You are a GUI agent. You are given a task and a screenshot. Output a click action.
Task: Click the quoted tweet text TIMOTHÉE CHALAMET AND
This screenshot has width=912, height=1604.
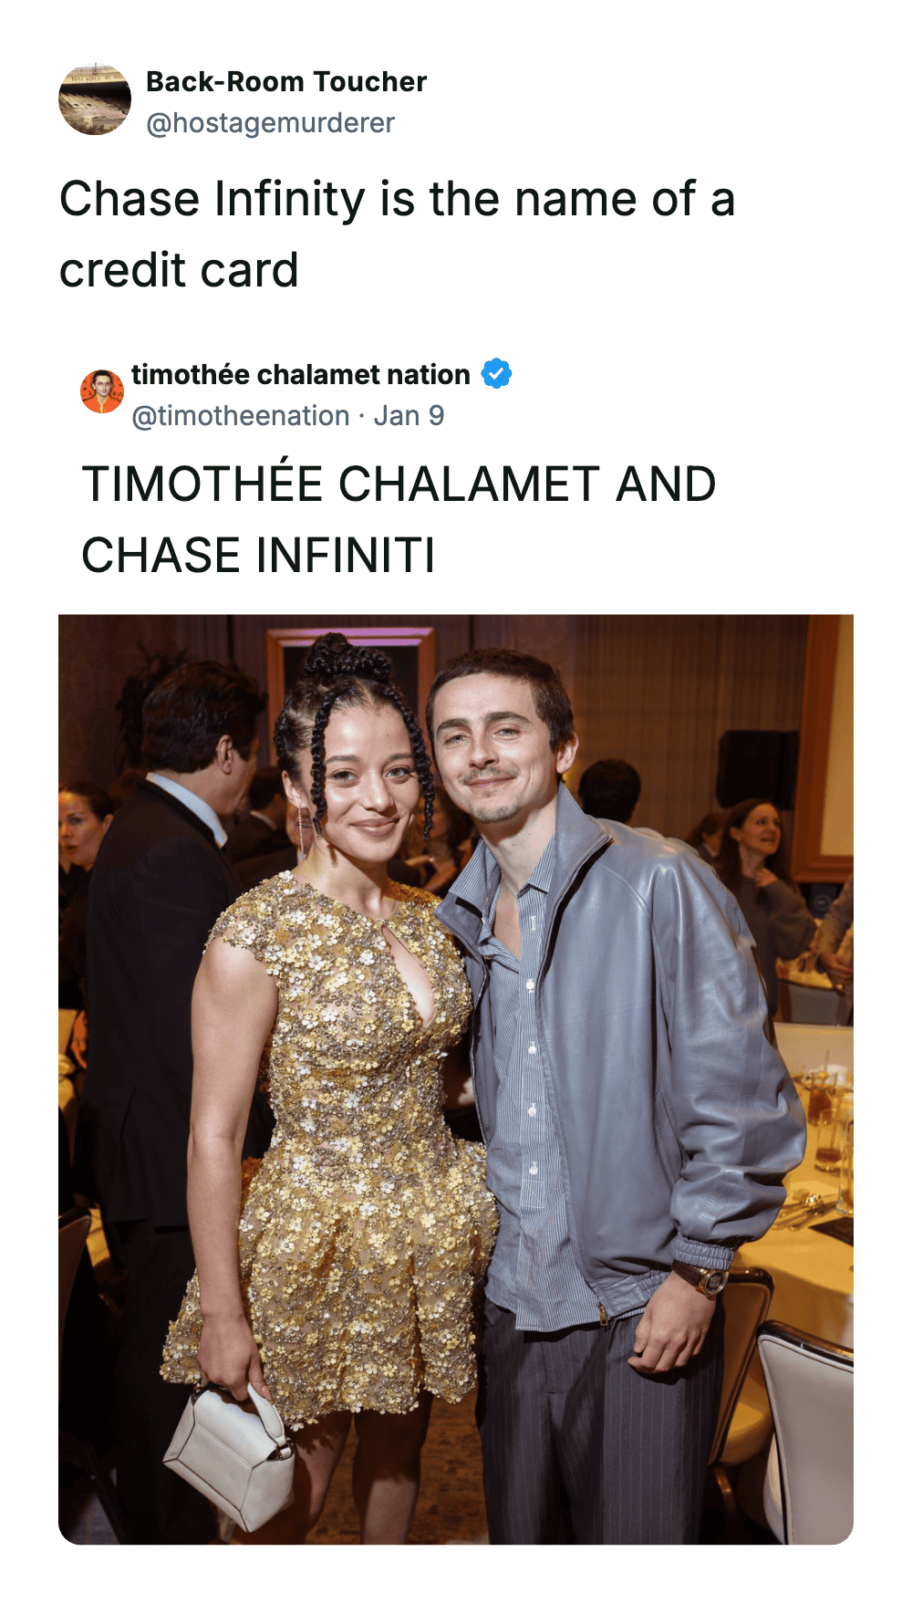pyautogui.click(x=399, y=484)
